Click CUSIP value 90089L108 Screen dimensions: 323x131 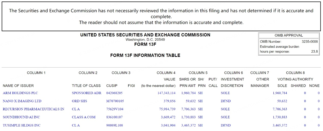[x=114, y=125]
